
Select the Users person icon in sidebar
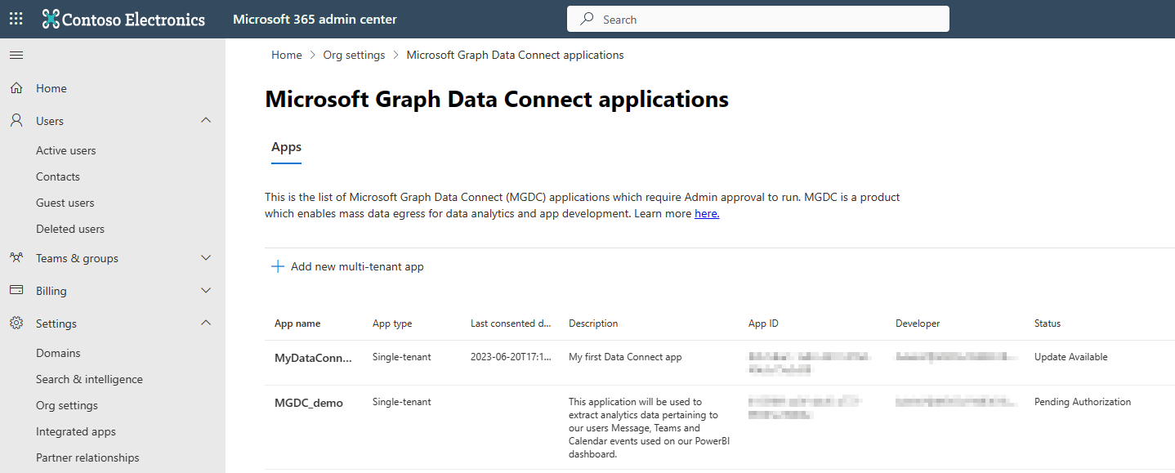(x=16, y=120)
